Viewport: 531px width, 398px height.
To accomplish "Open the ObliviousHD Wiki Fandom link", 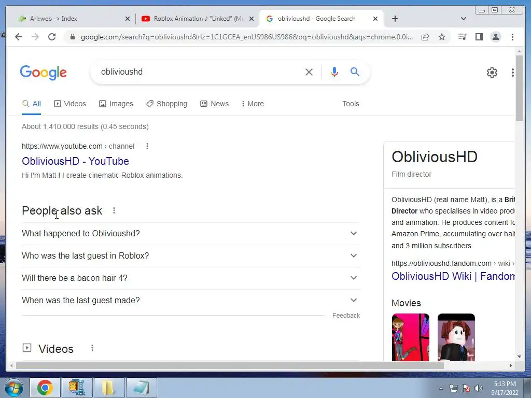I will [453, 276].
